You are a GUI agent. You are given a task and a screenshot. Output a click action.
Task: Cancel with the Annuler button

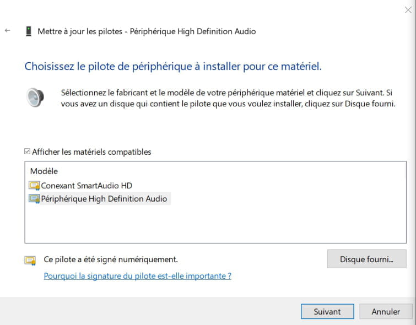386,311
